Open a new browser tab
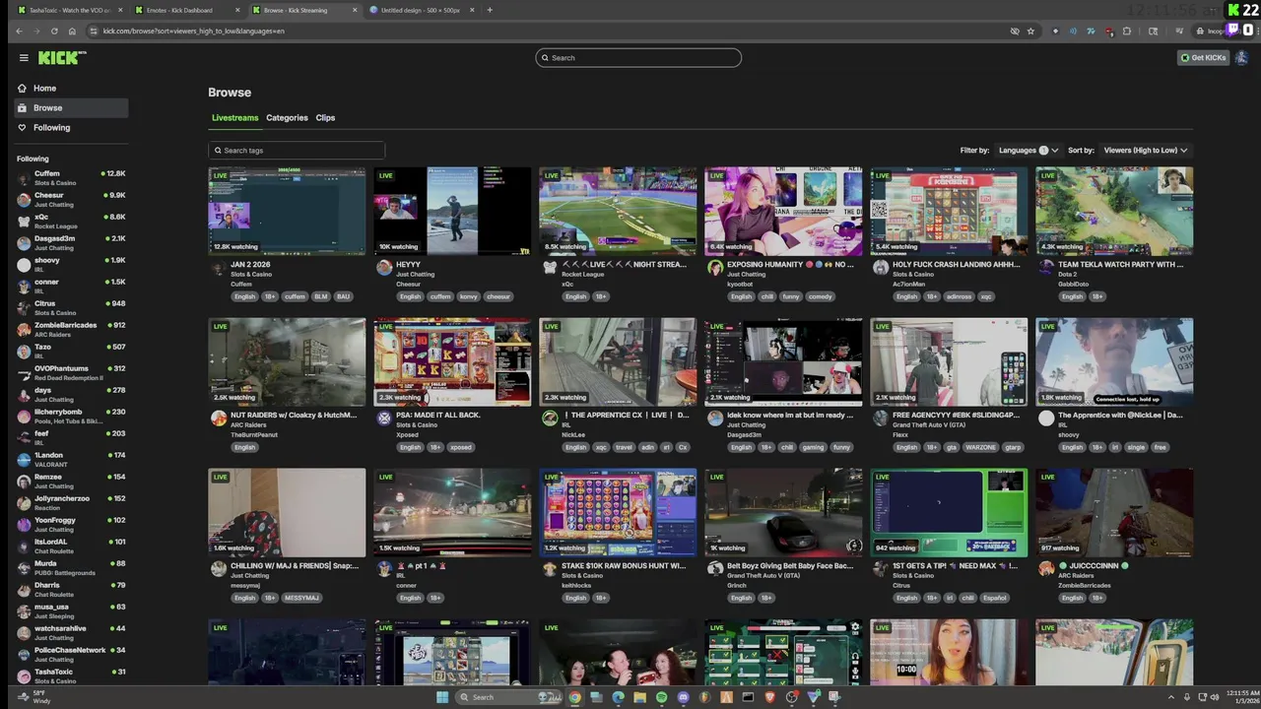The height and width of the screenshot is (709, 1261). (490, 10)
